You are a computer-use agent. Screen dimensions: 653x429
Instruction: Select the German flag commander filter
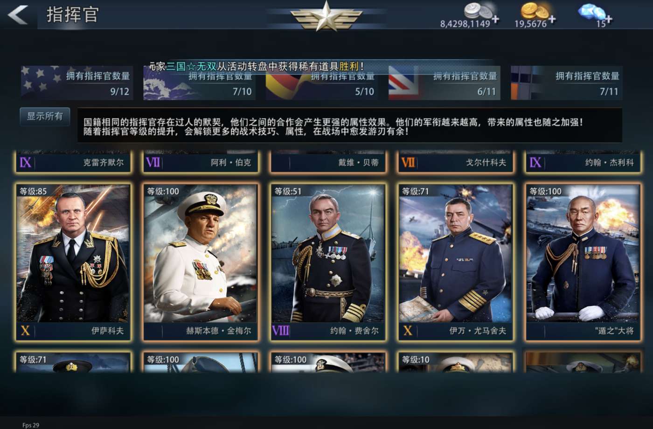coord(322,83)
